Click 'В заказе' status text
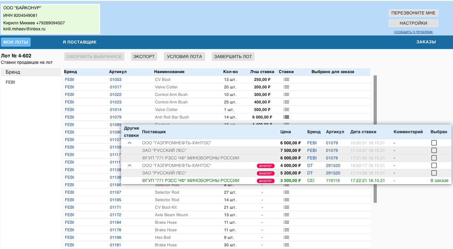 pos(439,180)
